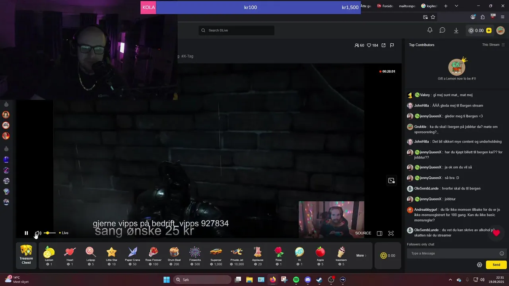Open DLive messages chat bubble
The width and height of the screenshot is (509, 286).
tap(442, 30)
